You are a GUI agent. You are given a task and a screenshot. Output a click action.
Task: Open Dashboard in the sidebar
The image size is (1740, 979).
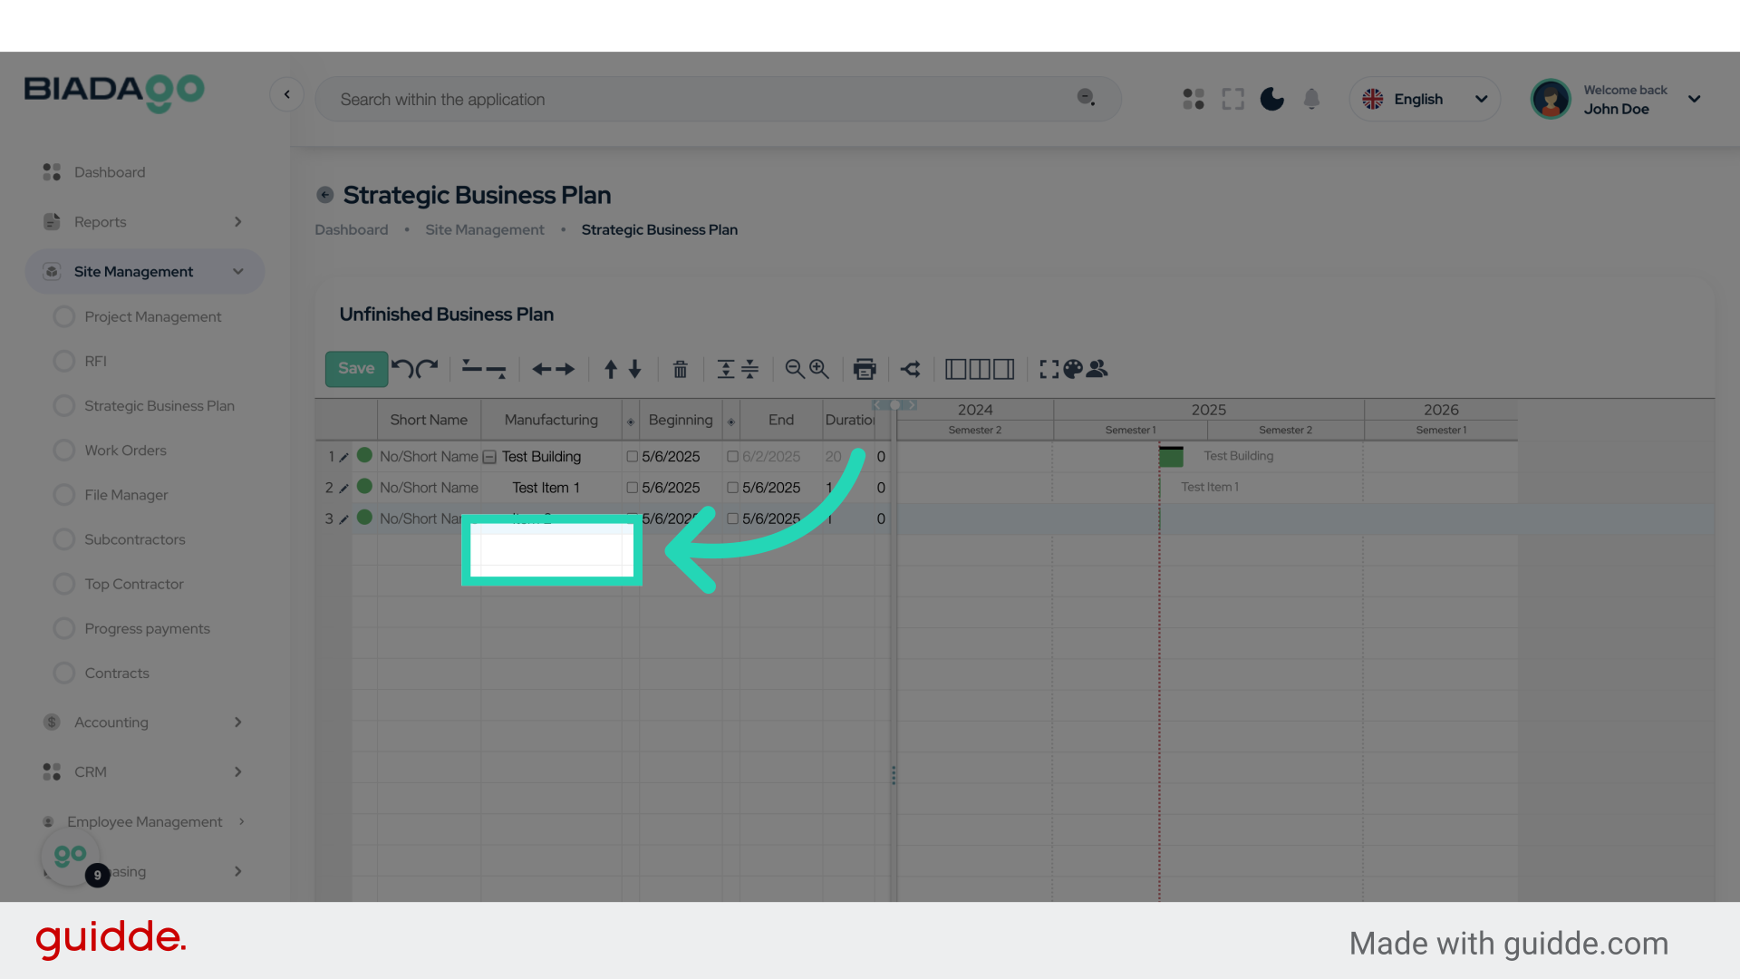coord(109,172)
